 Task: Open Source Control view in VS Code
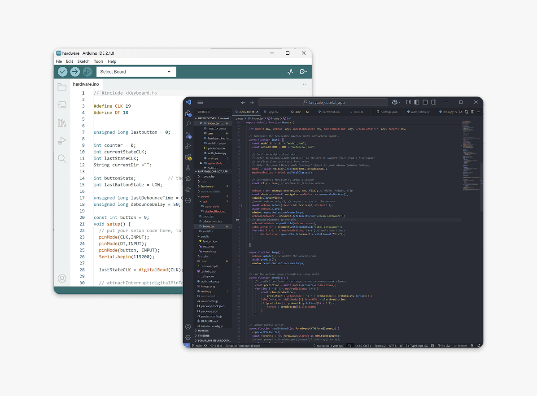[188, 135]
